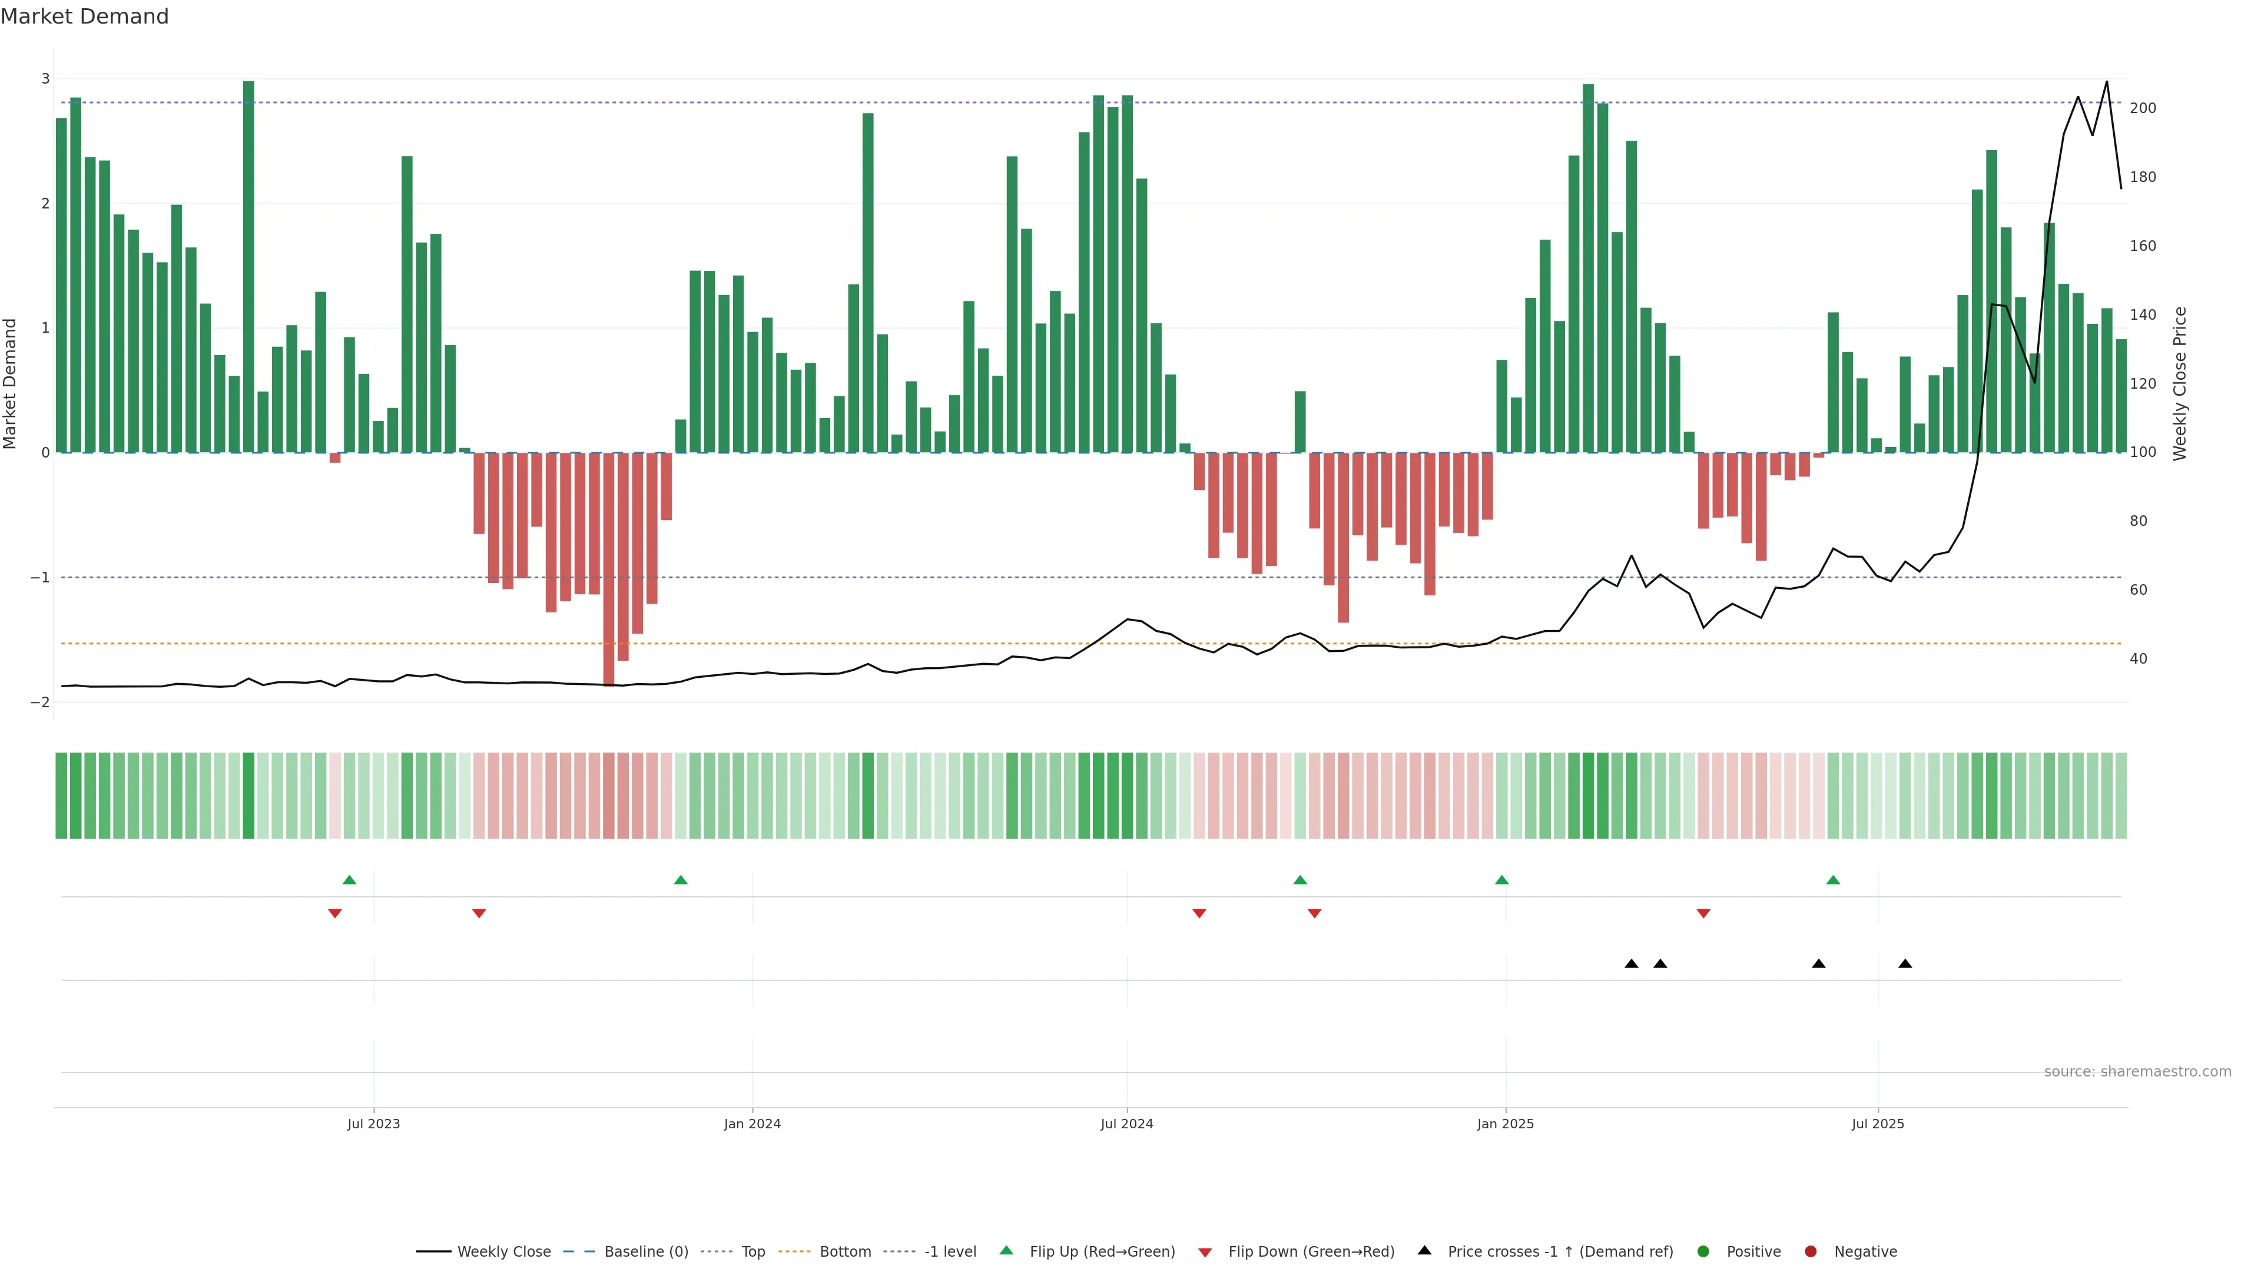Viewport: 2261px width, 1272px height.
Task: Click the flip-up triangle just before Jul 2025
Action: point(1833,880)
